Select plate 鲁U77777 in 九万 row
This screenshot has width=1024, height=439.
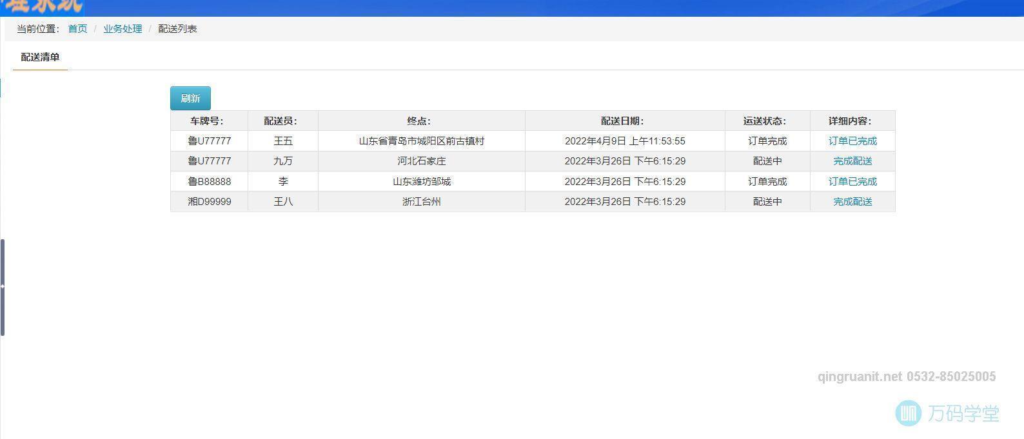point(209,161)
